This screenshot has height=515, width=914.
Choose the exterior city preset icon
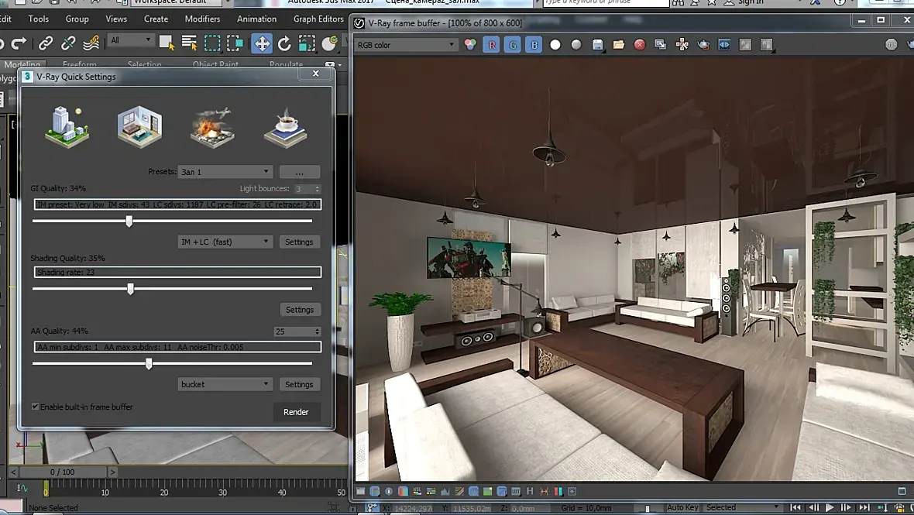tap(67, 126)
